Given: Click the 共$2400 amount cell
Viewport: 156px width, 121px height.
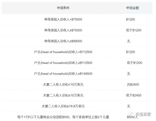Looking at the screenshot, I should [x=133, y=85].
